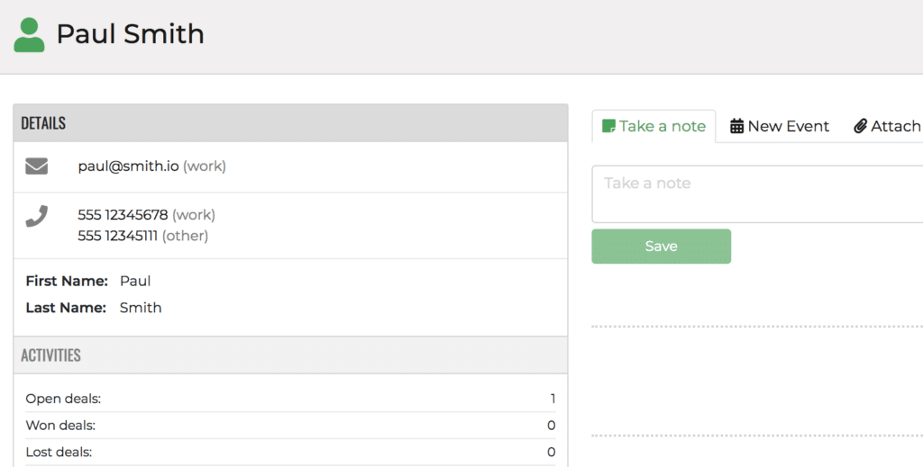The height and width of the screenshot is (467, 923).
Task: Click the calendar icon beside New Event
Action: pyautogui.click(x=736, y=126)
